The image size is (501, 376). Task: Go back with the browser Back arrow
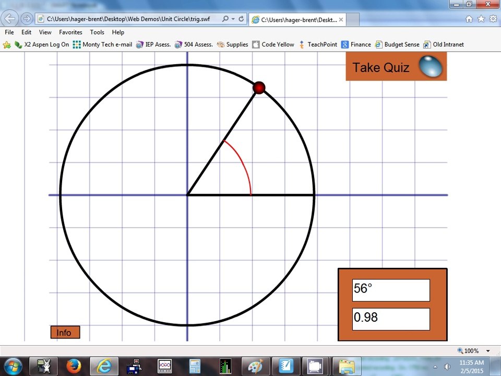[9, 19]
